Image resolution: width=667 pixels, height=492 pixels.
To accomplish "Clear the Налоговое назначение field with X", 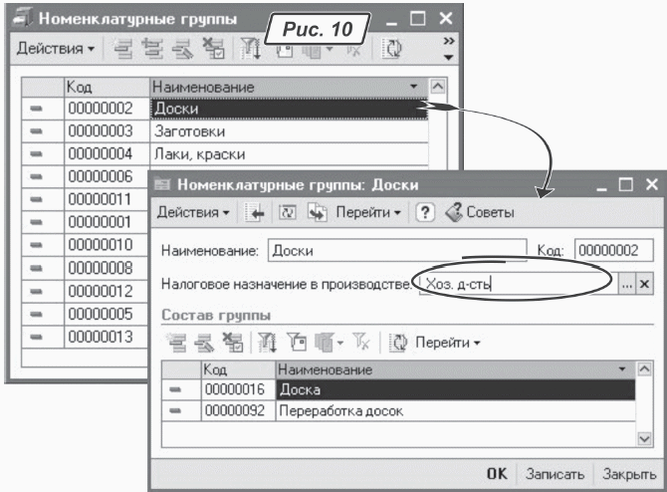I will pos(644,284).
